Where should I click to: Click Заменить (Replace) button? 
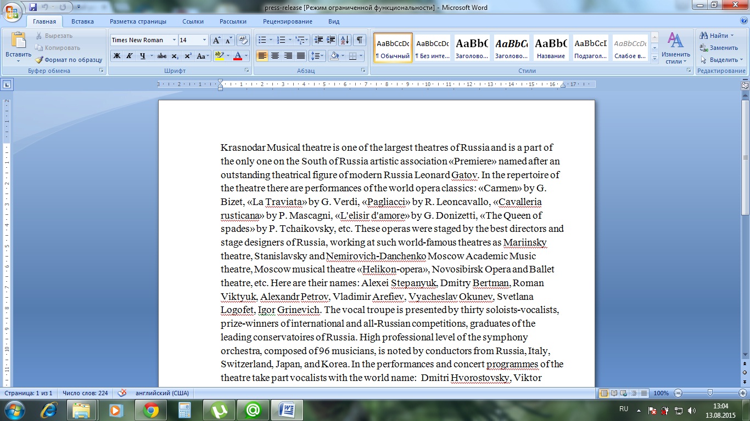719,48
